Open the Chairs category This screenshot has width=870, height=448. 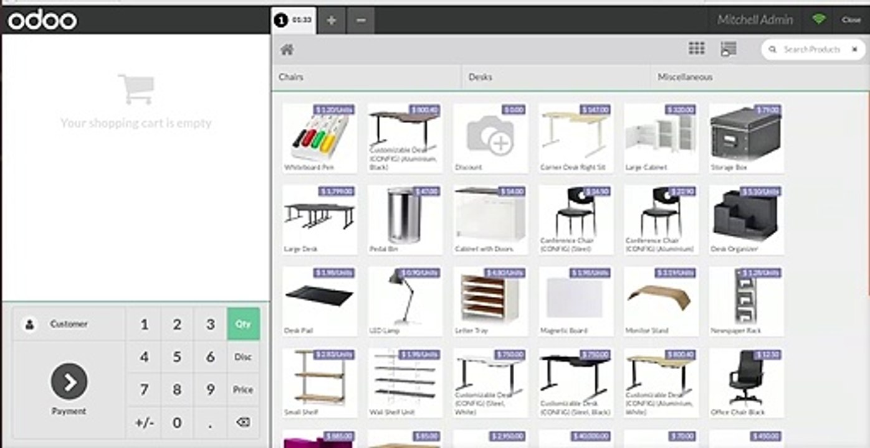pyautogui.click(x=366, y=77)
